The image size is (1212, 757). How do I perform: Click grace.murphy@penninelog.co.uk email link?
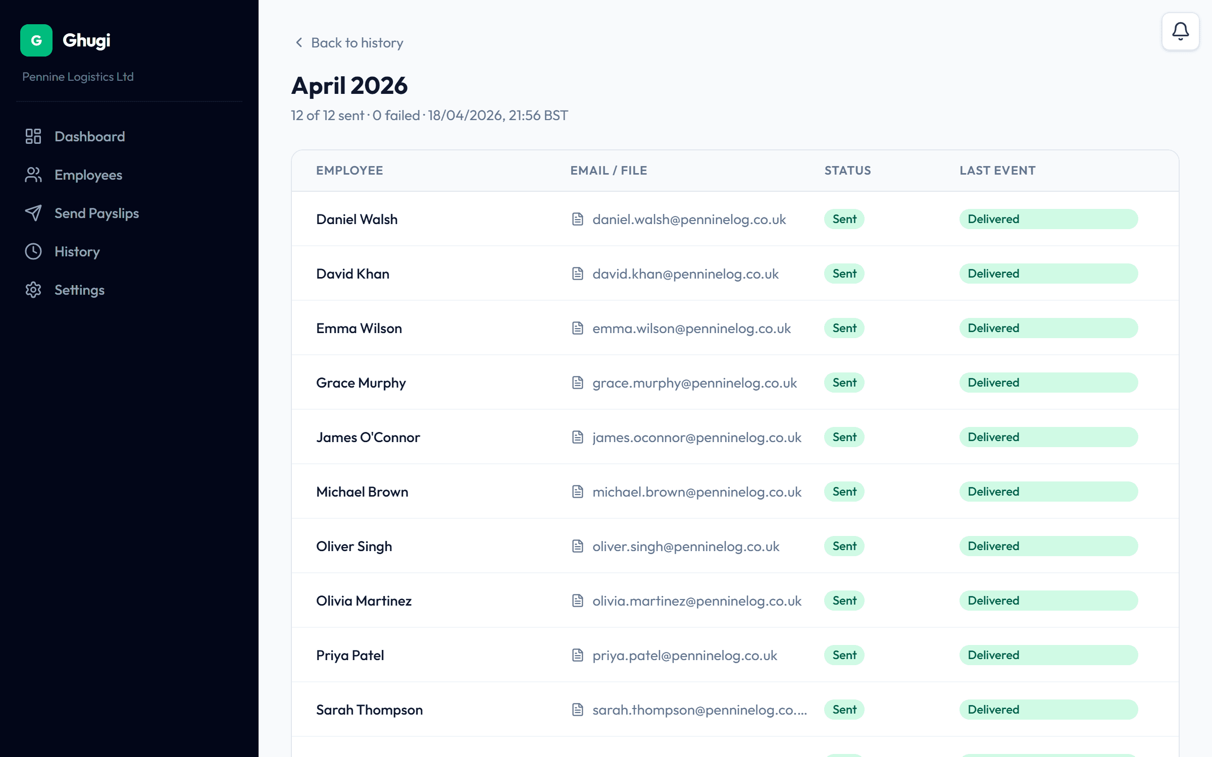click(x=694, y=383)
